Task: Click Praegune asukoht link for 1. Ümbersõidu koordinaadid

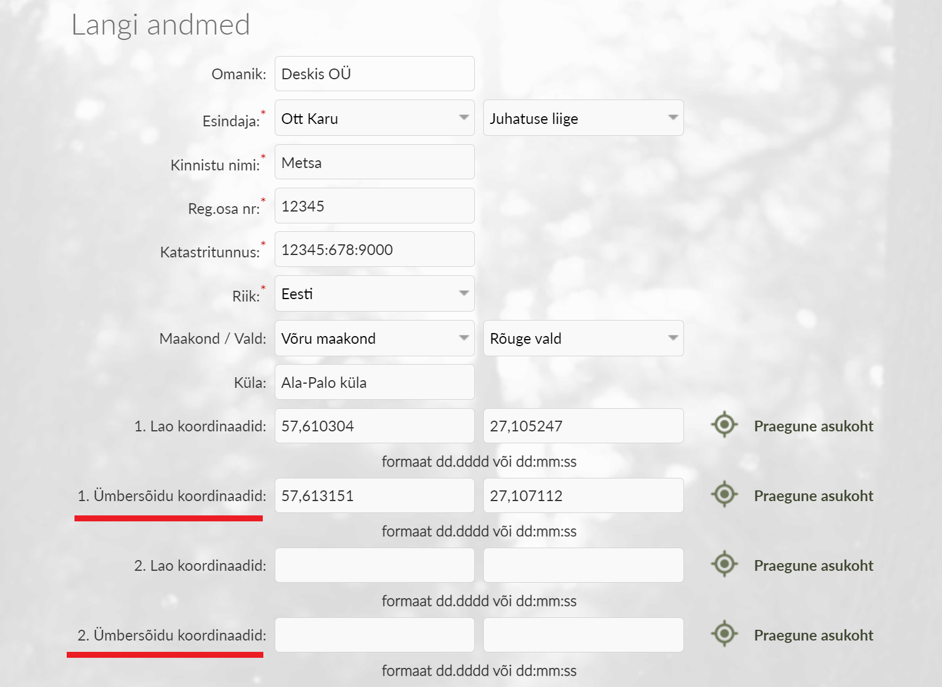Action: pos(813,496)
